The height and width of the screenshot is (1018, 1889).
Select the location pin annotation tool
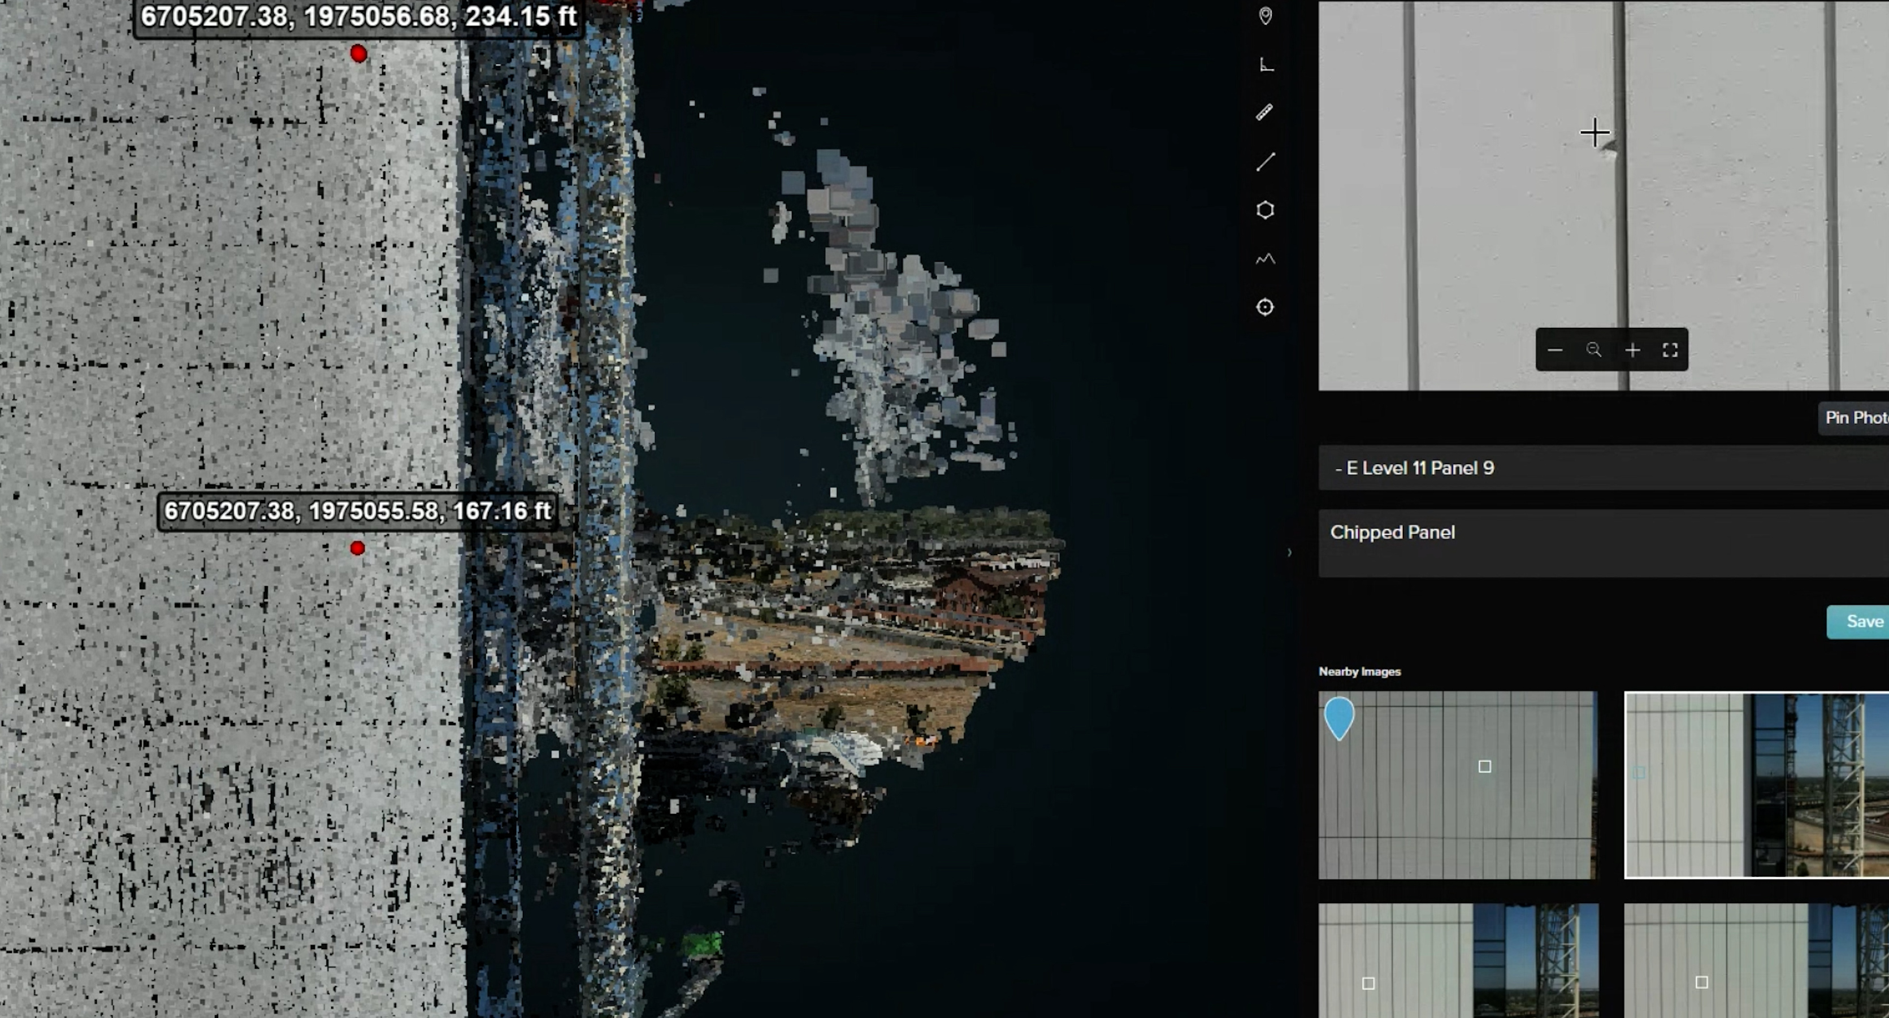tap(1265, 16)
